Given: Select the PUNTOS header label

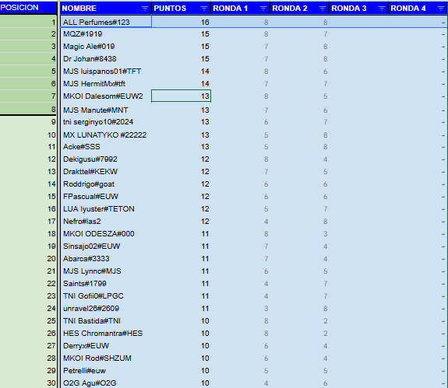Looking at the screenshot, I should (170, 9).
